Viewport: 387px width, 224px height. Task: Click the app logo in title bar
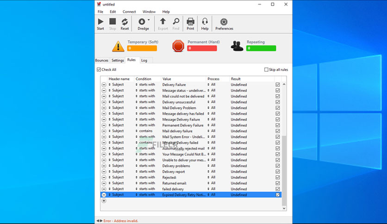click(x=99, y=4)
